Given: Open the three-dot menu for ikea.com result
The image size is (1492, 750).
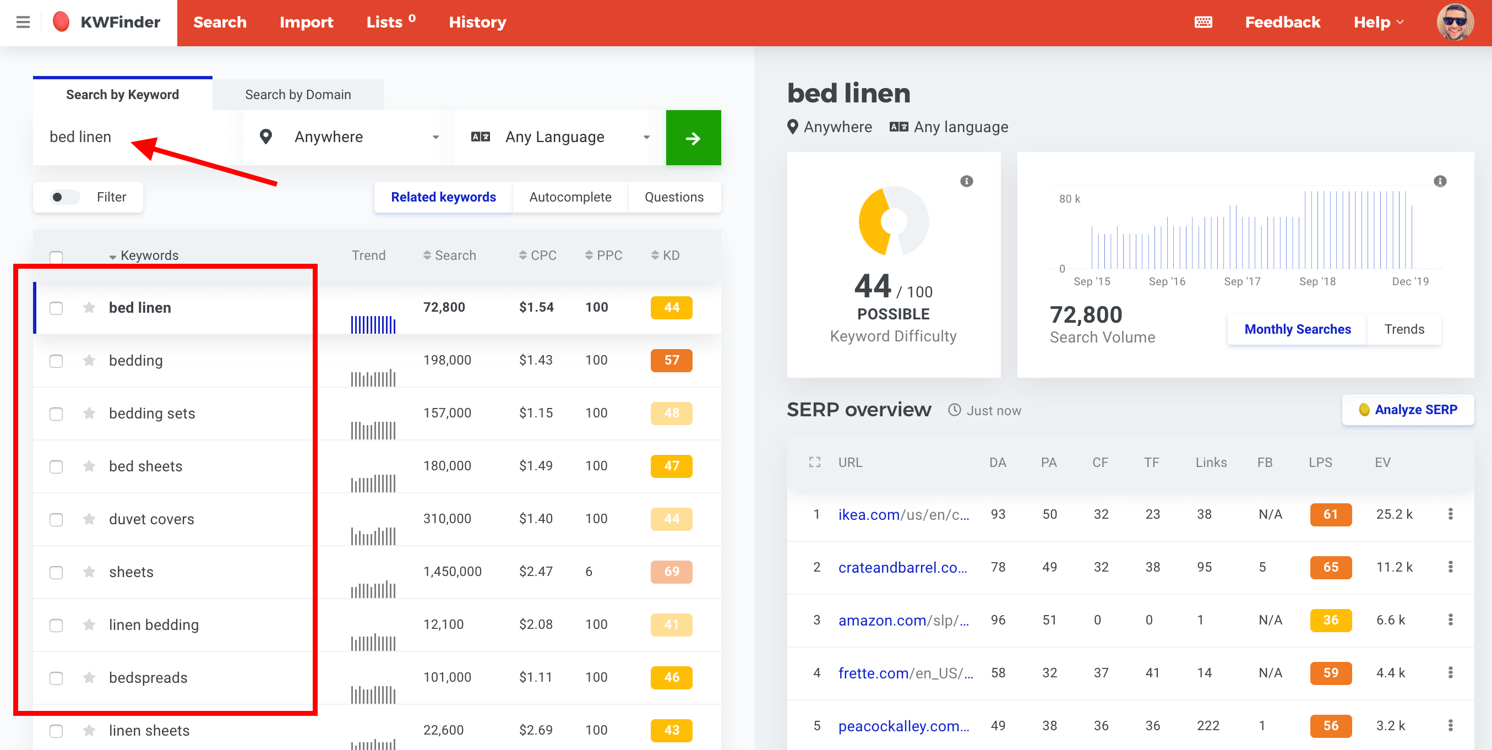Looking at the screenshot, I should click(x=1451, y=514).
